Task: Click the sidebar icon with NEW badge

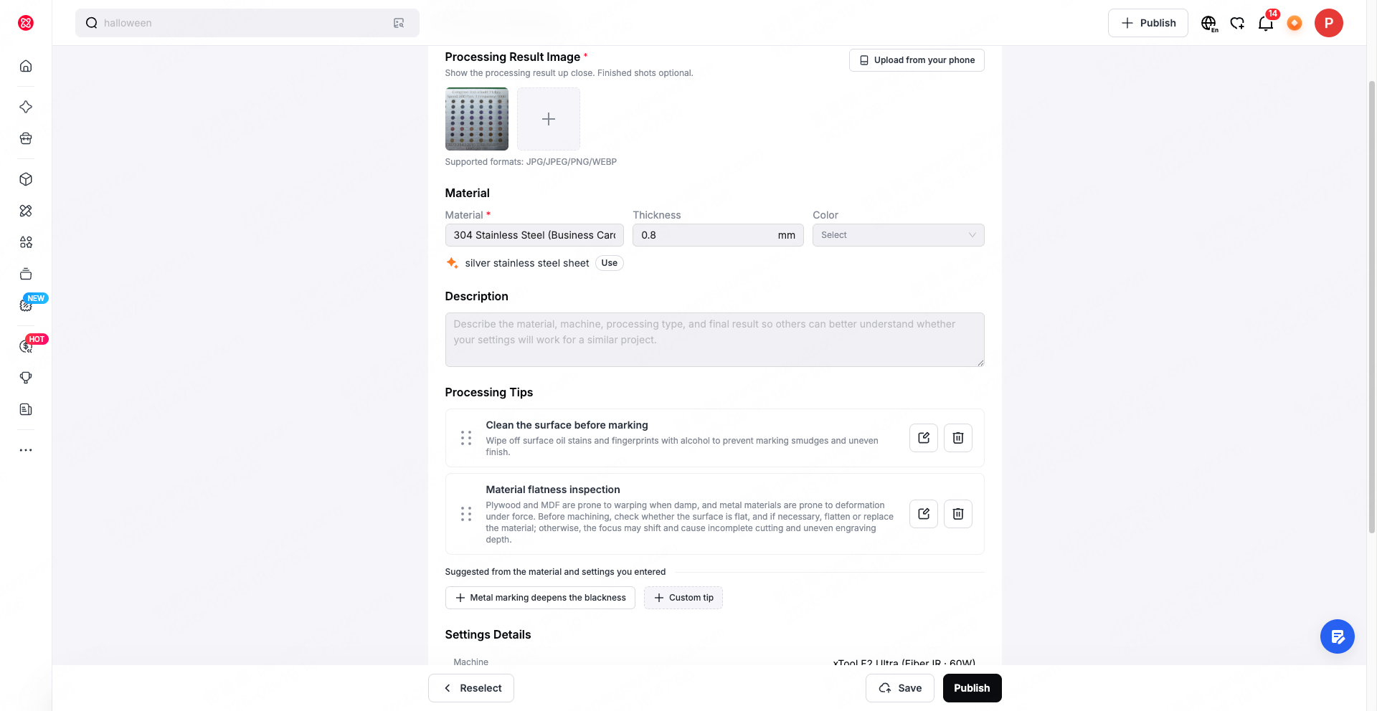Action: tap(26, 305)
